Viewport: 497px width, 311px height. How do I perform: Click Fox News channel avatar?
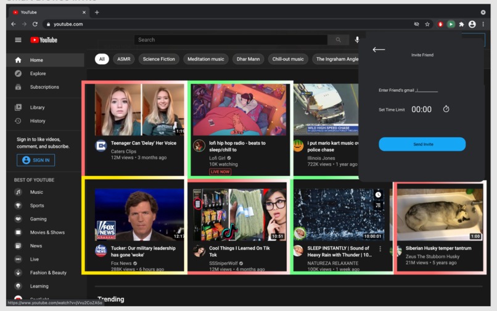click(101, 251)
